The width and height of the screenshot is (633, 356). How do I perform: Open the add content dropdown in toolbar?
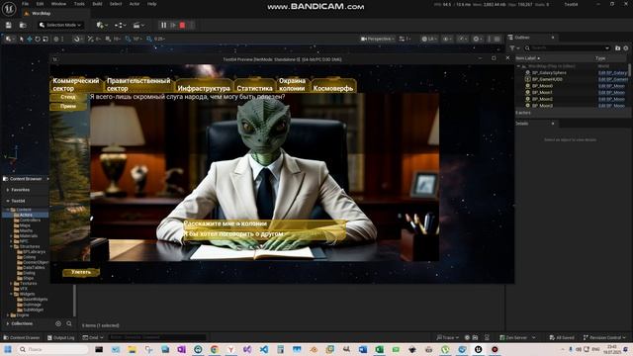101,25
